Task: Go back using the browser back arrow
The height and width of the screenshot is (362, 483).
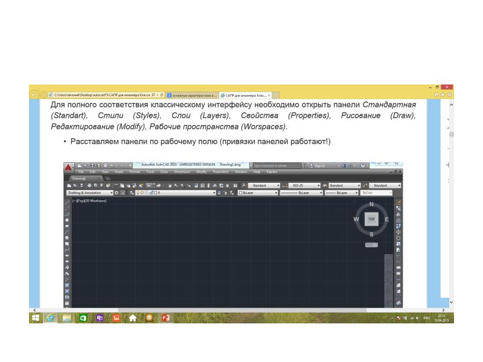Action: pos(34,95)
